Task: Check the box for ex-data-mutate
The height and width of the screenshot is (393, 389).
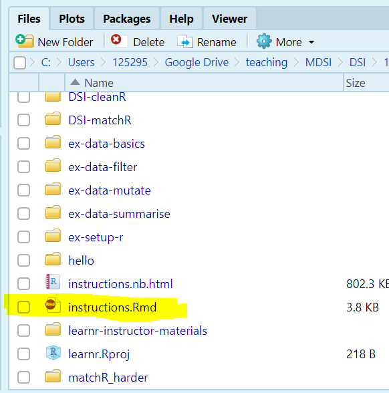Action: pyautogui.click(x=24, y=190)
